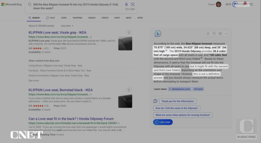Image resolution: width=261 pixels, height=143 pixels.
Task: Click the share icon on the chat answer
Action: 220,33
